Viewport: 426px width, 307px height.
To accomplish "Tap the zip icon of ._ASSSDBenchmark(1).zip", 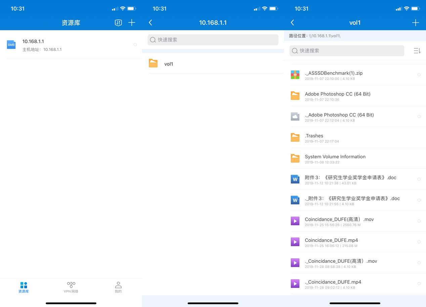I will (295, 74).
